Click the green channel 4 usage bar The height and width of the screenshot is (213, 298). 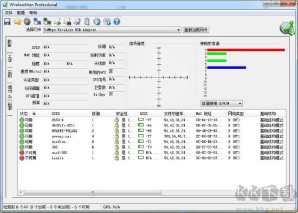click(x=217, y=61)
